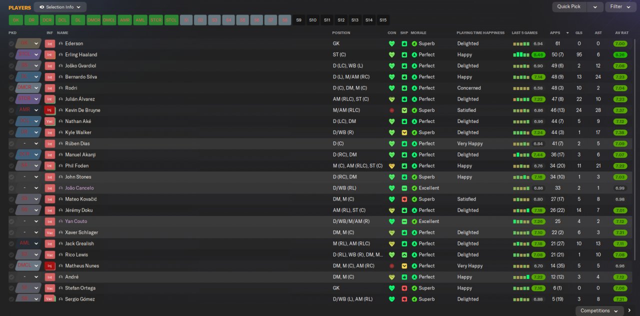This screenshot has height=316, width=640.
Task: Toggle the picked tick for John Stones
Action: click(11, 177)
